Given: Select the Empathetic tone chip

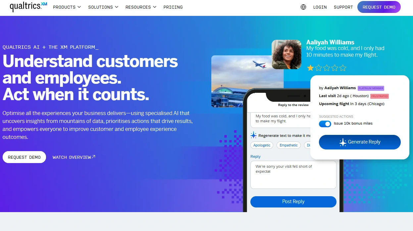Looking at the screenshot, I should pyautogui.click(x=288, y=145).
